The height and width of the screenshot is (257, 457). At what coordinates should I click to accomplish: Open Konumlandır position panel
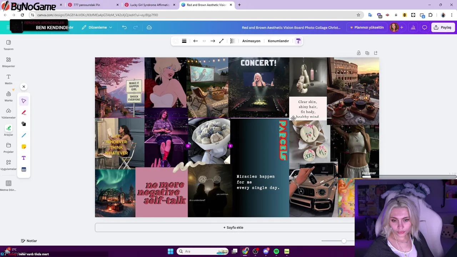(278, 41)
